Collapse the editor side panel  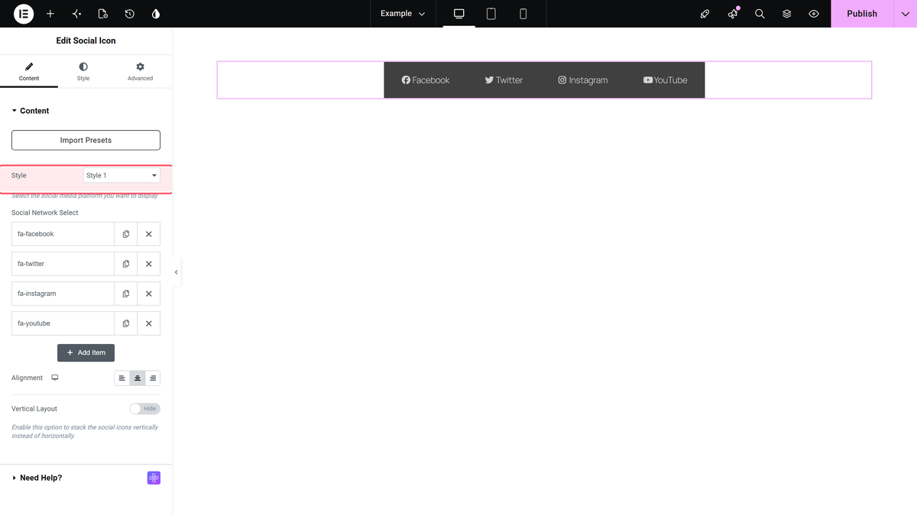point(177,272)
